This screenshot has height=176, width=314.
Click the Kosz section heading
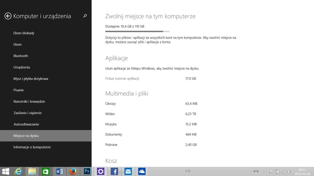click(x=111, y=161)
